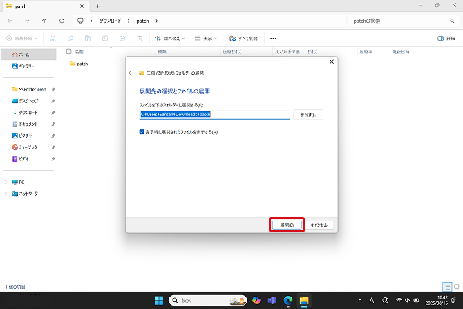Sort by Name (名前) column header
Screen dimensions: 463x309
[x=79, y=52]
